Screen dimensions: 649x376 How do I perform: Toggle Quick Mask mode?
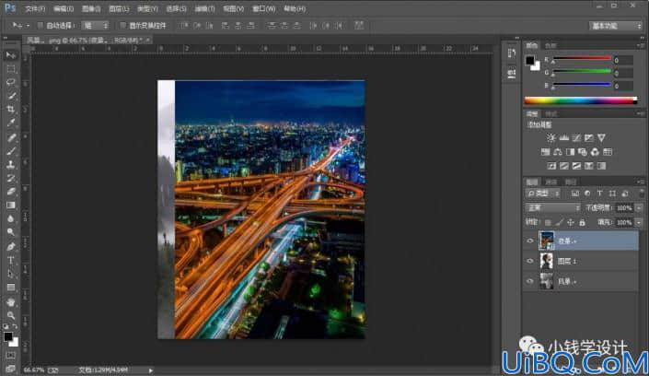pos(11,356)
